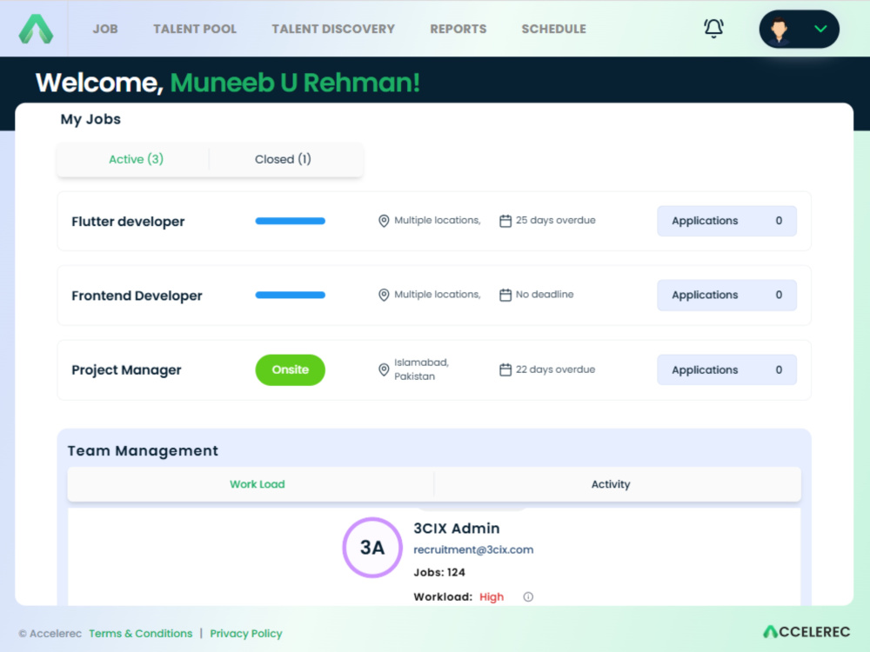Click the High workload value
The image size is (870, 652).
coord(492,597)
